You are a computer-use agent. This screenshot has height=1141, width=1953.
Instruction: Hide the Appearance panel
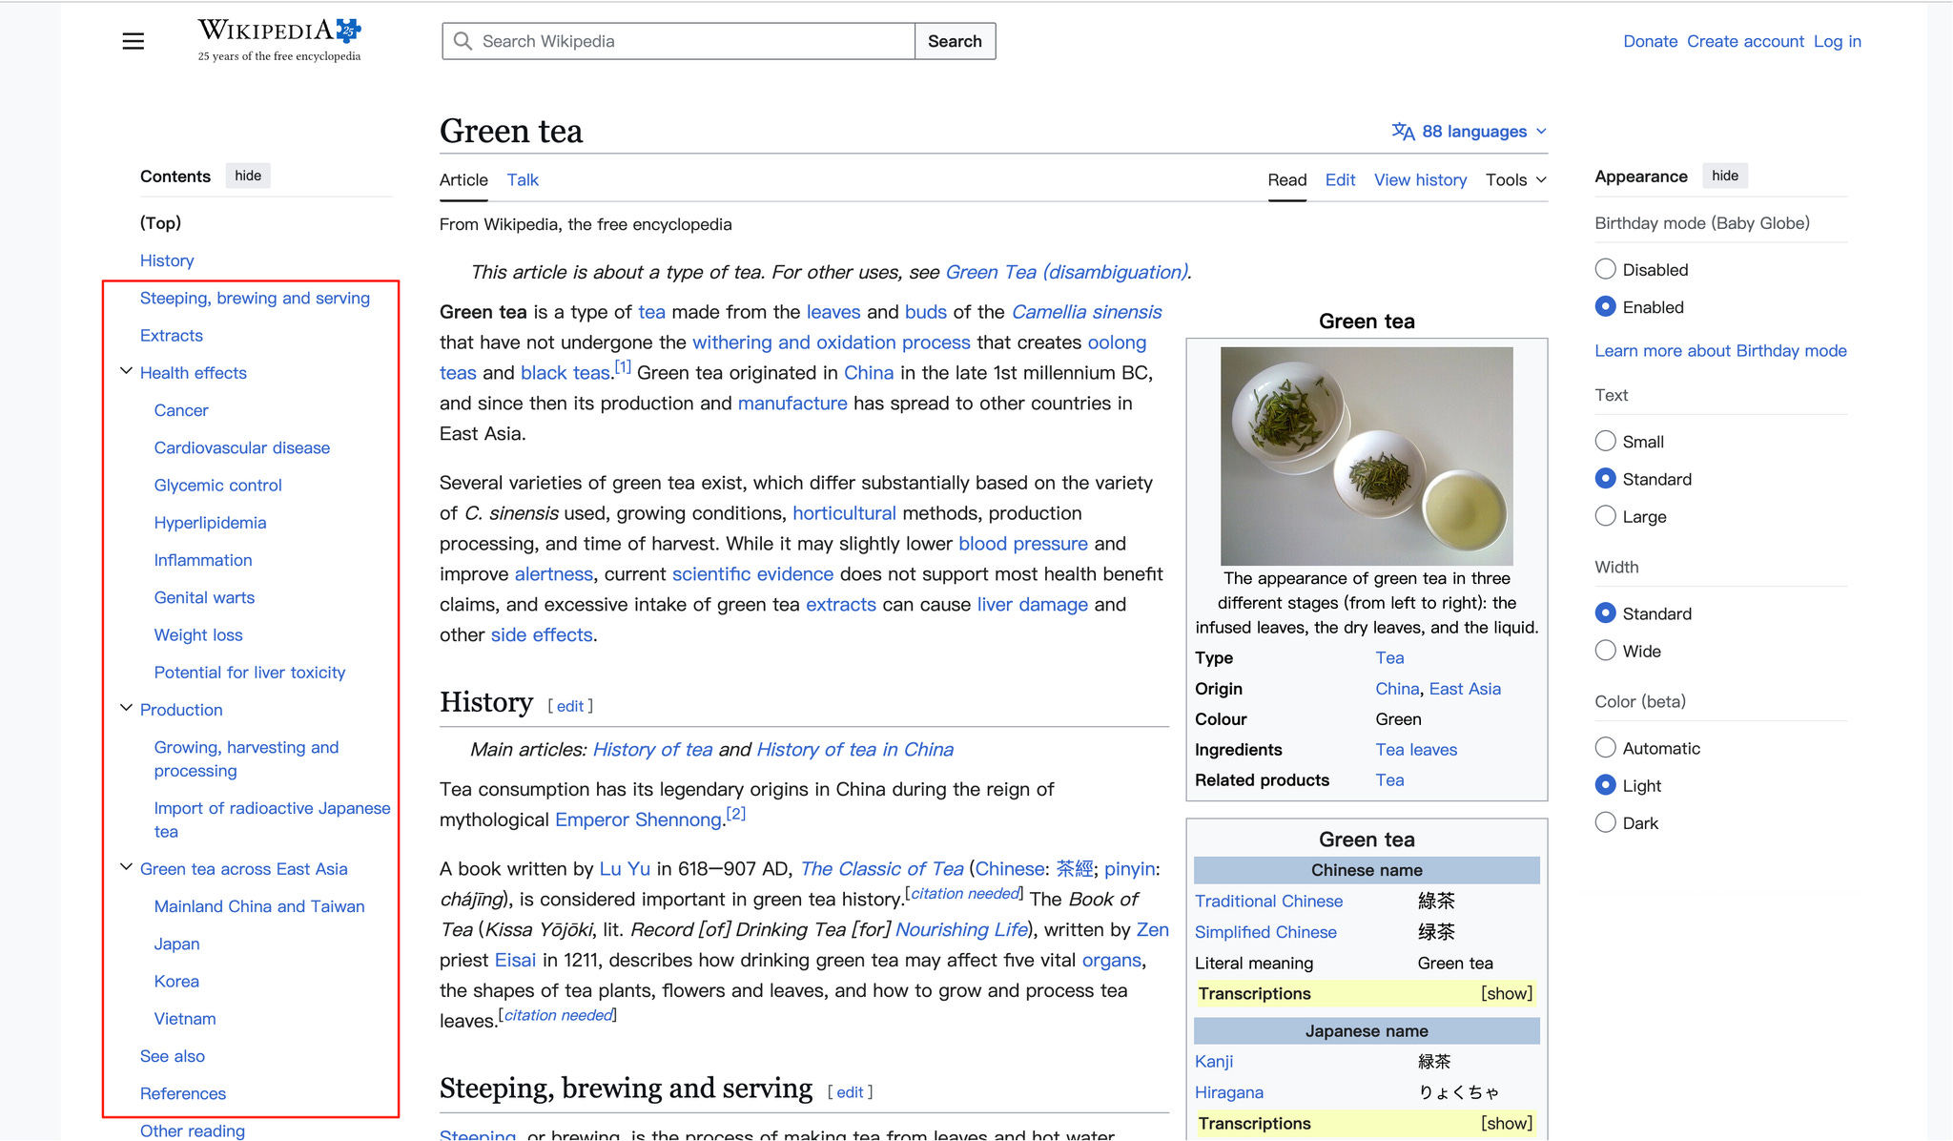1724,176
